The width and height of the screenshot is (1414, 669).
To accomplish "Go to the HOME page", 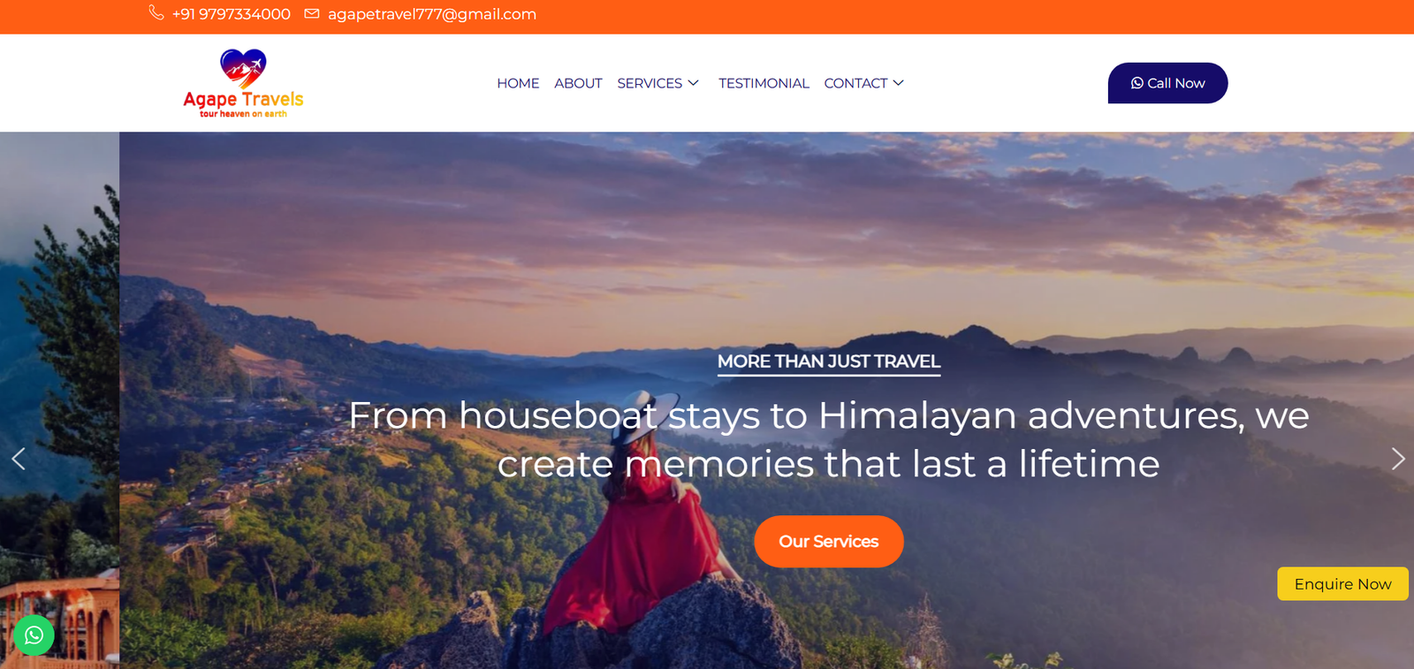I will pyautogui.click(x=518, y=83).
